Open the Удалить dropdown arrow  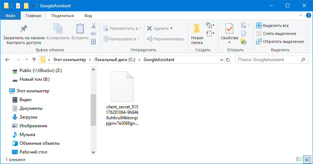pyautogui.click(x=172, y=28)
